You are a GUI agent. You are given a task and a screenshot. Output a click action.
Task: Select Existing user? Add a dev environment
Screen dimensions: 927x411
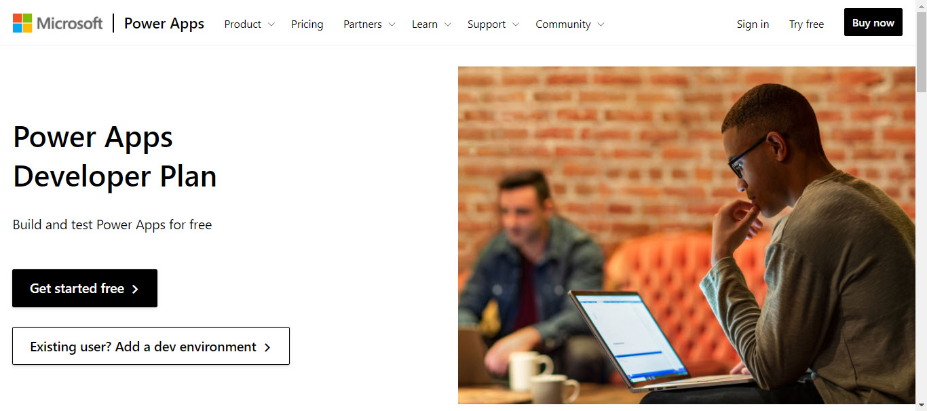151,346
